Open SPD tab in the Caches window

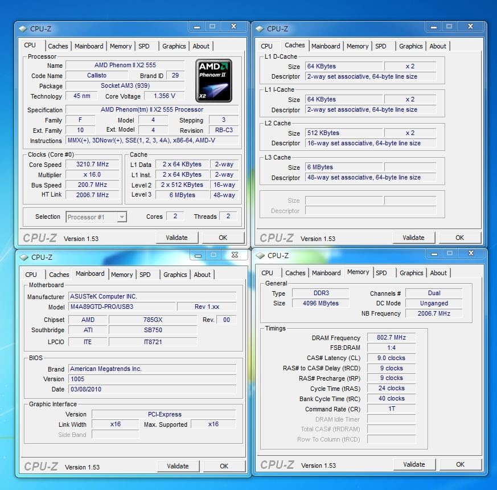[x=381, y=46]
